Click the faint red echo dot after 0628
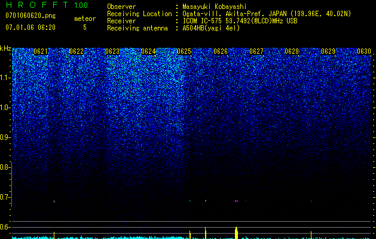Viewport: 376px width, 239px height. (x=311, y=201)
